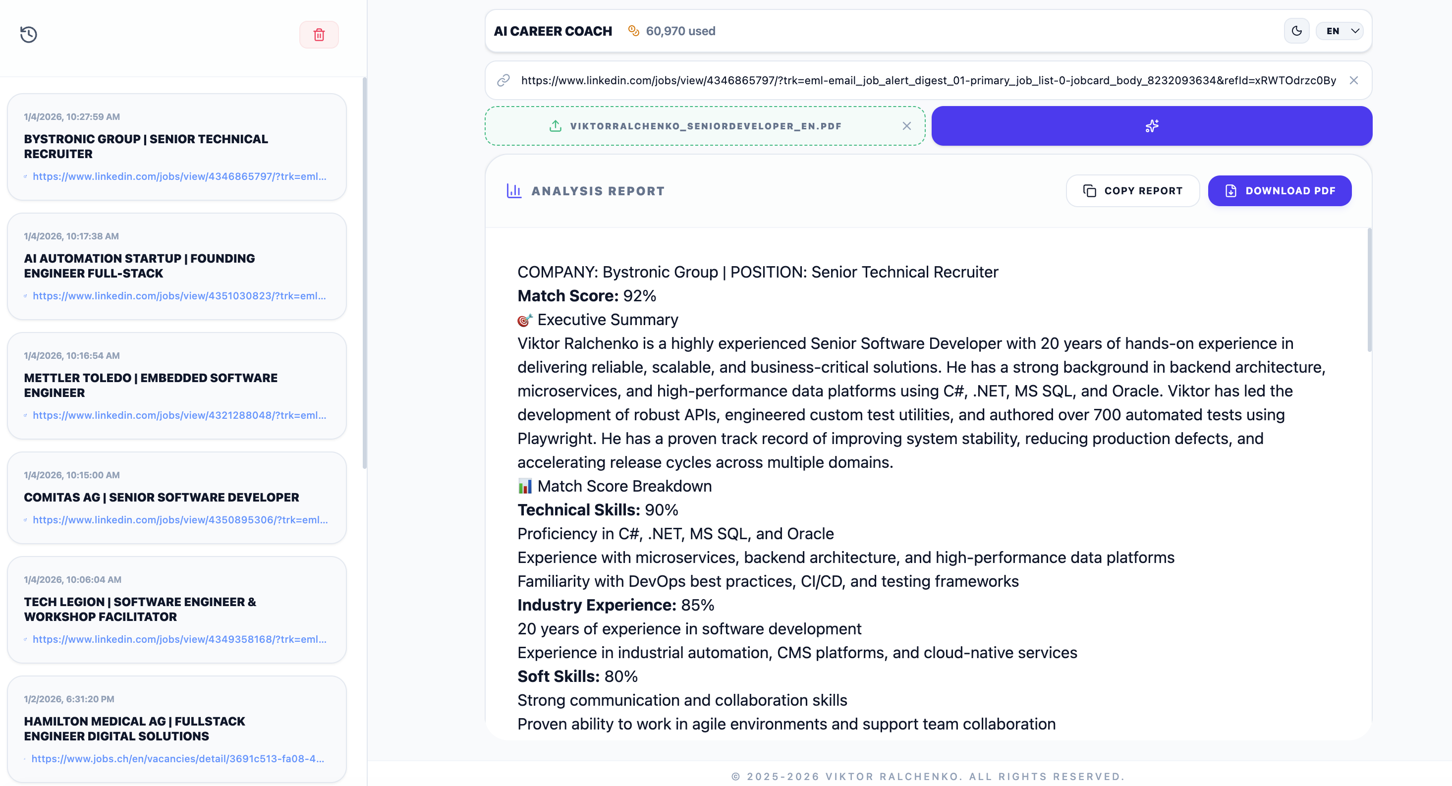Screen dimensions: 1452x786
Task: Open the Mettler Toledo job LinkedIn link
Action: pyautogui.click(x=179, y=416)
